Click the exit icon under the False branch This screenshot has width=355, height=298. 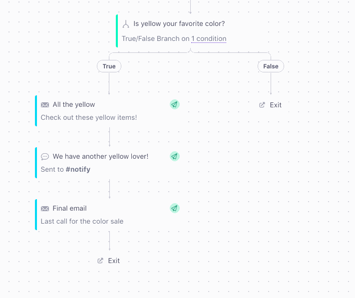point(263,105)
